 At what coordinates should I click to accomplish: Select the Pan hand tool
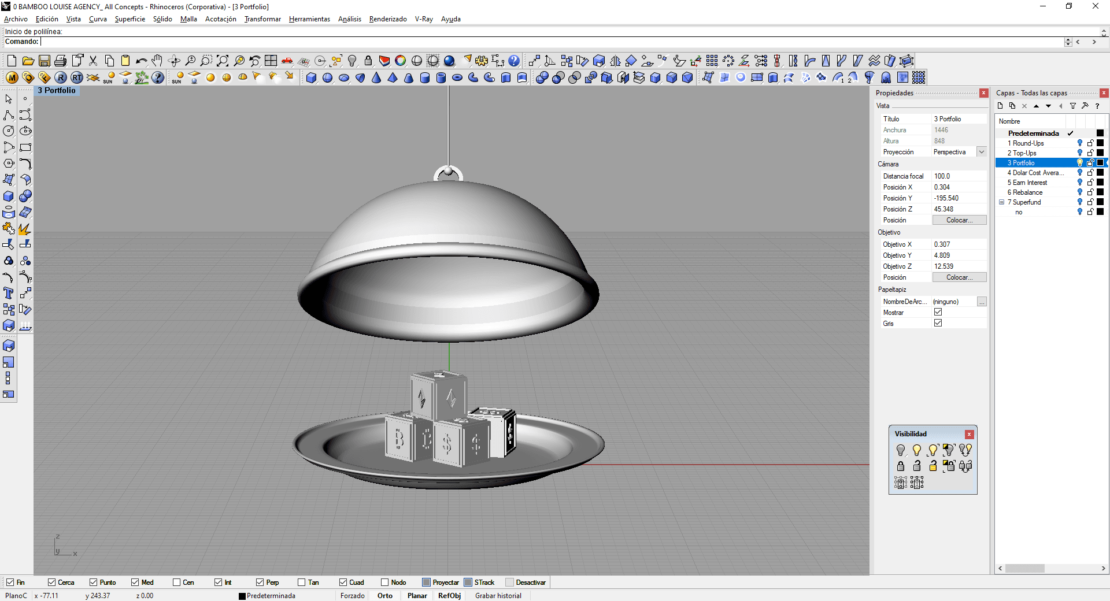click(157, 61)
